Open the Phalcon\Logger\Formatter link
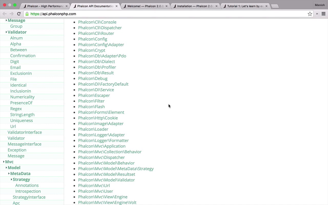The image size is (328, 205). (103, 140)
